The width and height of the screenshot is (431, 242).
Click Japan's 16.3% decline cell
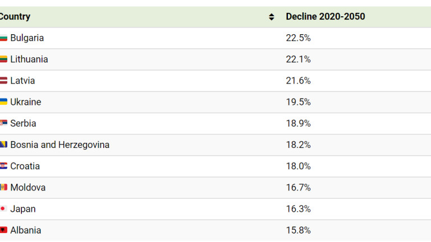tap(298, 209)
